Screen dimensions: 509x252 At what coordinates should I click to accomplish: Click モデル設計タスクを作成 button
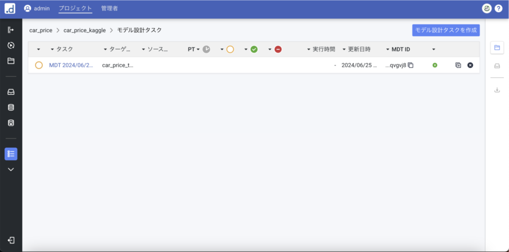tap(446, 30)
